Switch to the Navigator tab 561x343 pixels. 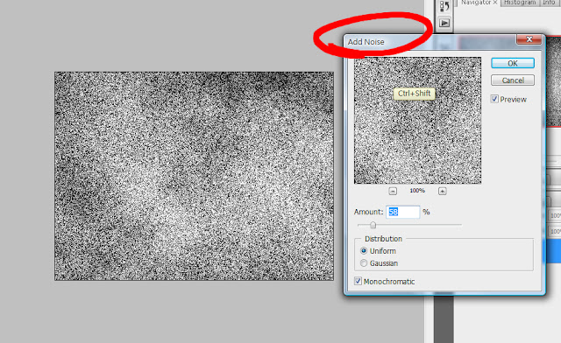479,3
